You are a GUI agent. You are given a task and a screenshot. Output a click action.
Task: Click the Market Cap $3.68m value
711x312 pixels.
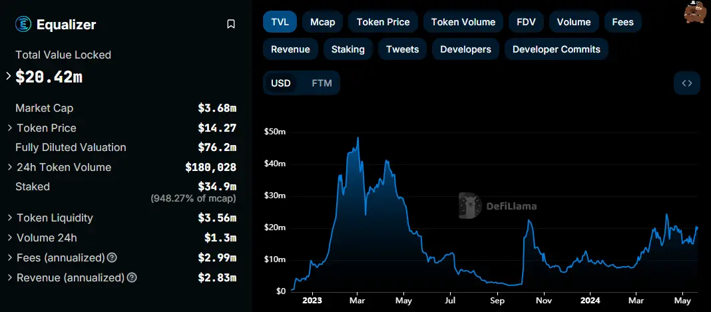click(217, 108)
